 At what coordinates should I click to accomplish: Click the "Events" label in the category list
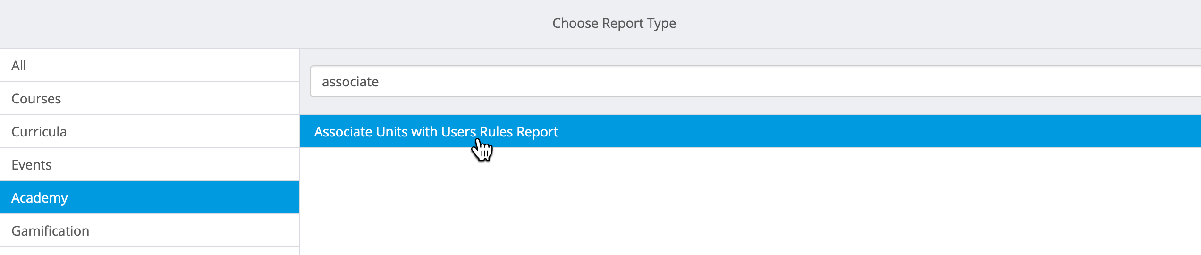32,165
